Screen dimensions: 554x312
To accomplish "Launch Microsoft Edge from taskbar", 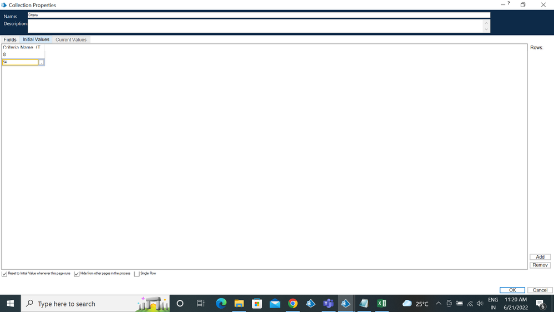I will pos(221,304).
